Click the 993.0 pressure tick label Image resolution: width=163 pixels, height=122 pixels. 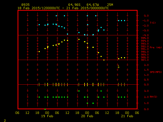coord(145,44)
